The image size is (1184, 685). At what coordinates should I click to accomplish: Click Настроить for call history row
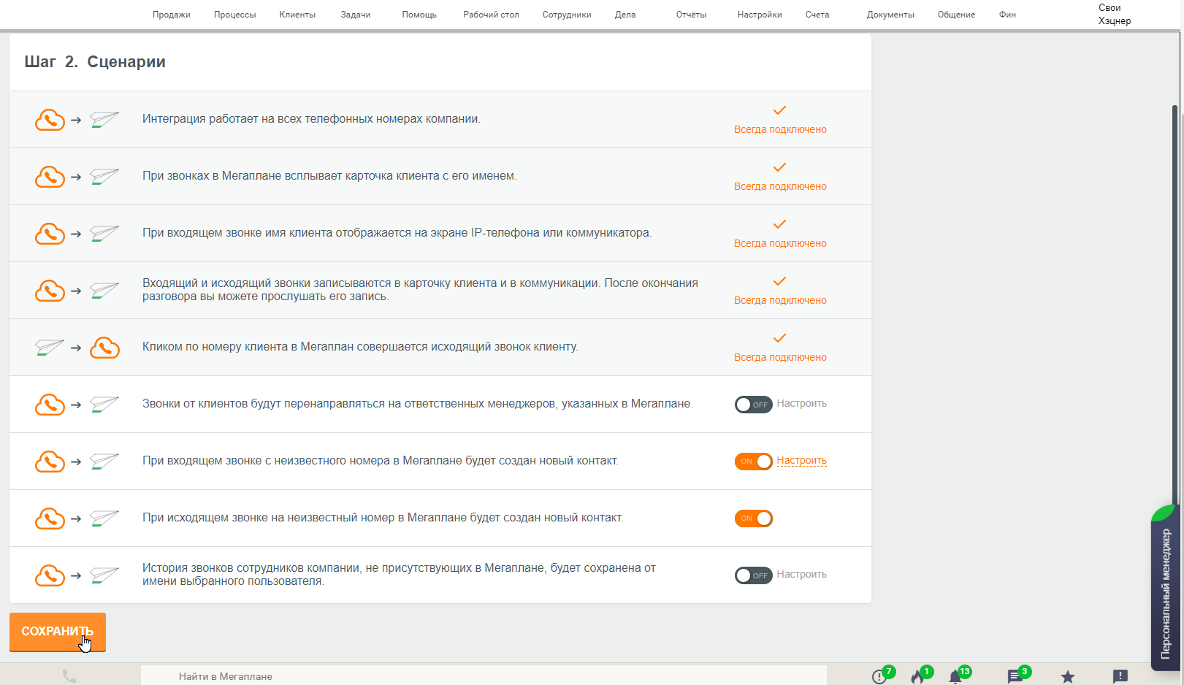[x=801, y=574]
